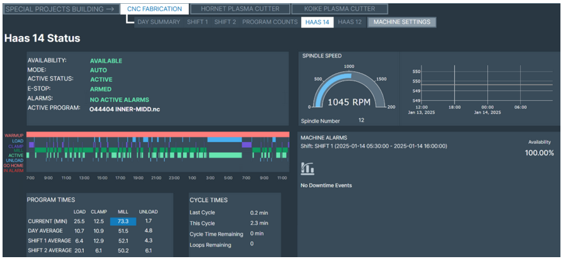
Task: Click the Shift 1 date range text
Action: pos(374,146)
